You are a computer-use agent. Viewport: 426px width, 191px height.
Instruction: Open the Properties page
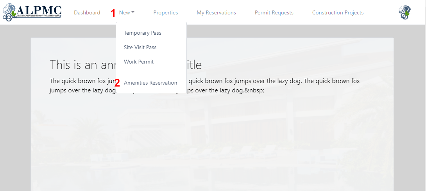coord(165,12)
